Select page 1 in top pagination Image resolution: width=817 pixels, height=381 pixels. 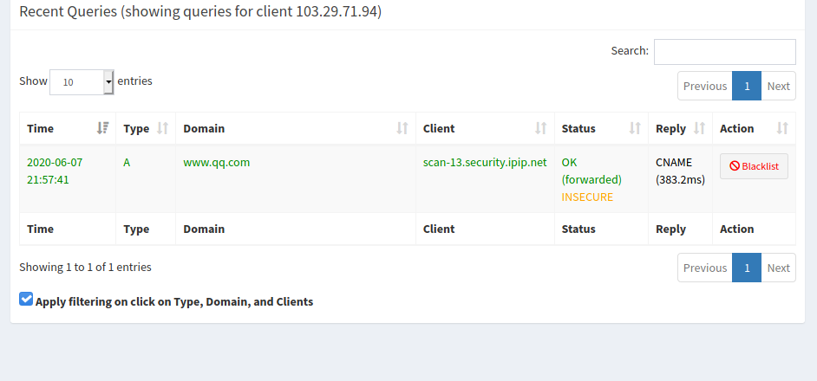pos(747,86)
